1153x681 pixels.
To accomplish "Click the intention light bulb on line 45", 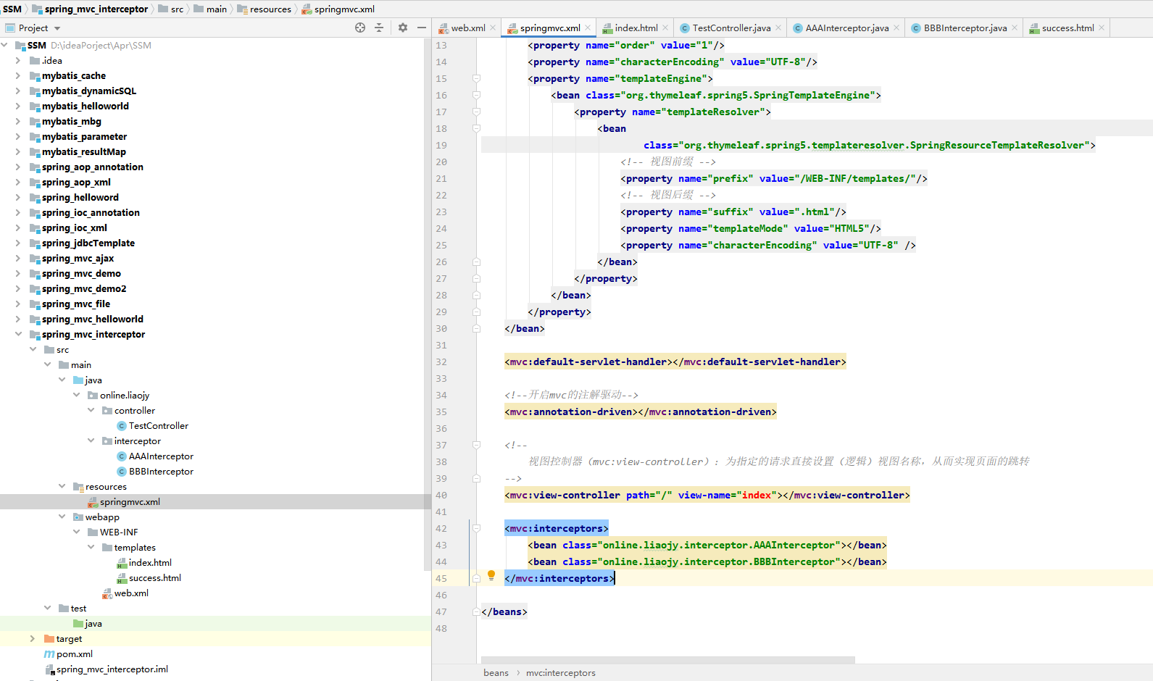I will pos(491,575).
